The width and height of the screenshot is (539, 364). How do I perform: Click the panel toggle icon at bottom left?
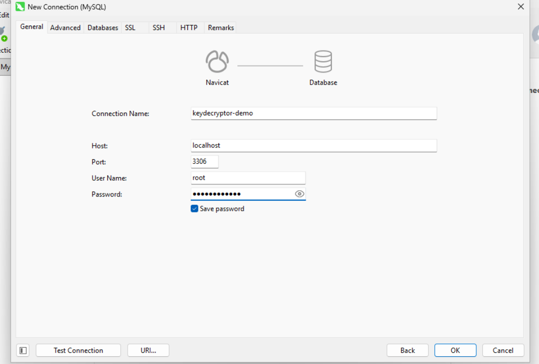click(x=22, y=350)
